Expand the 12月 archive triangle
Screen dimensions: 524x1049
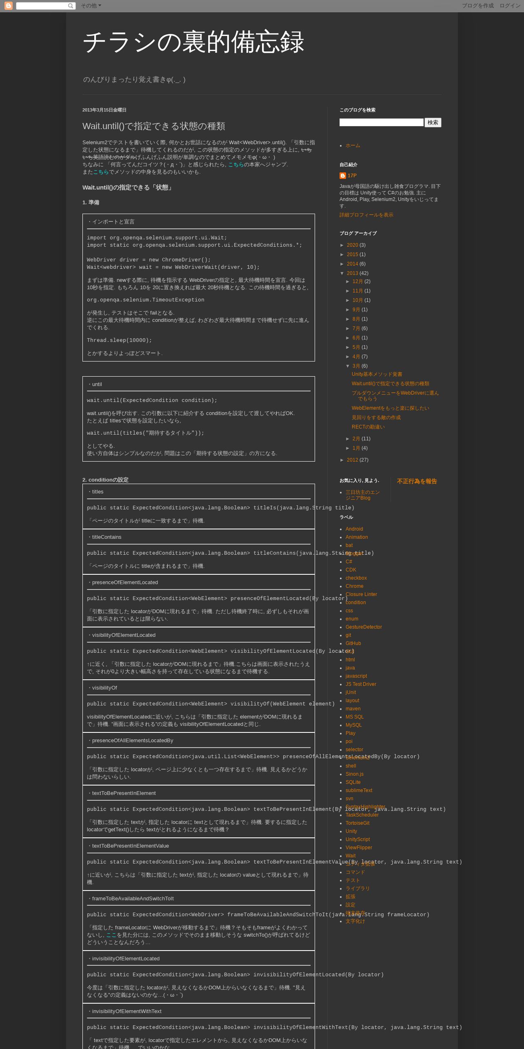[x=348, y=281]
